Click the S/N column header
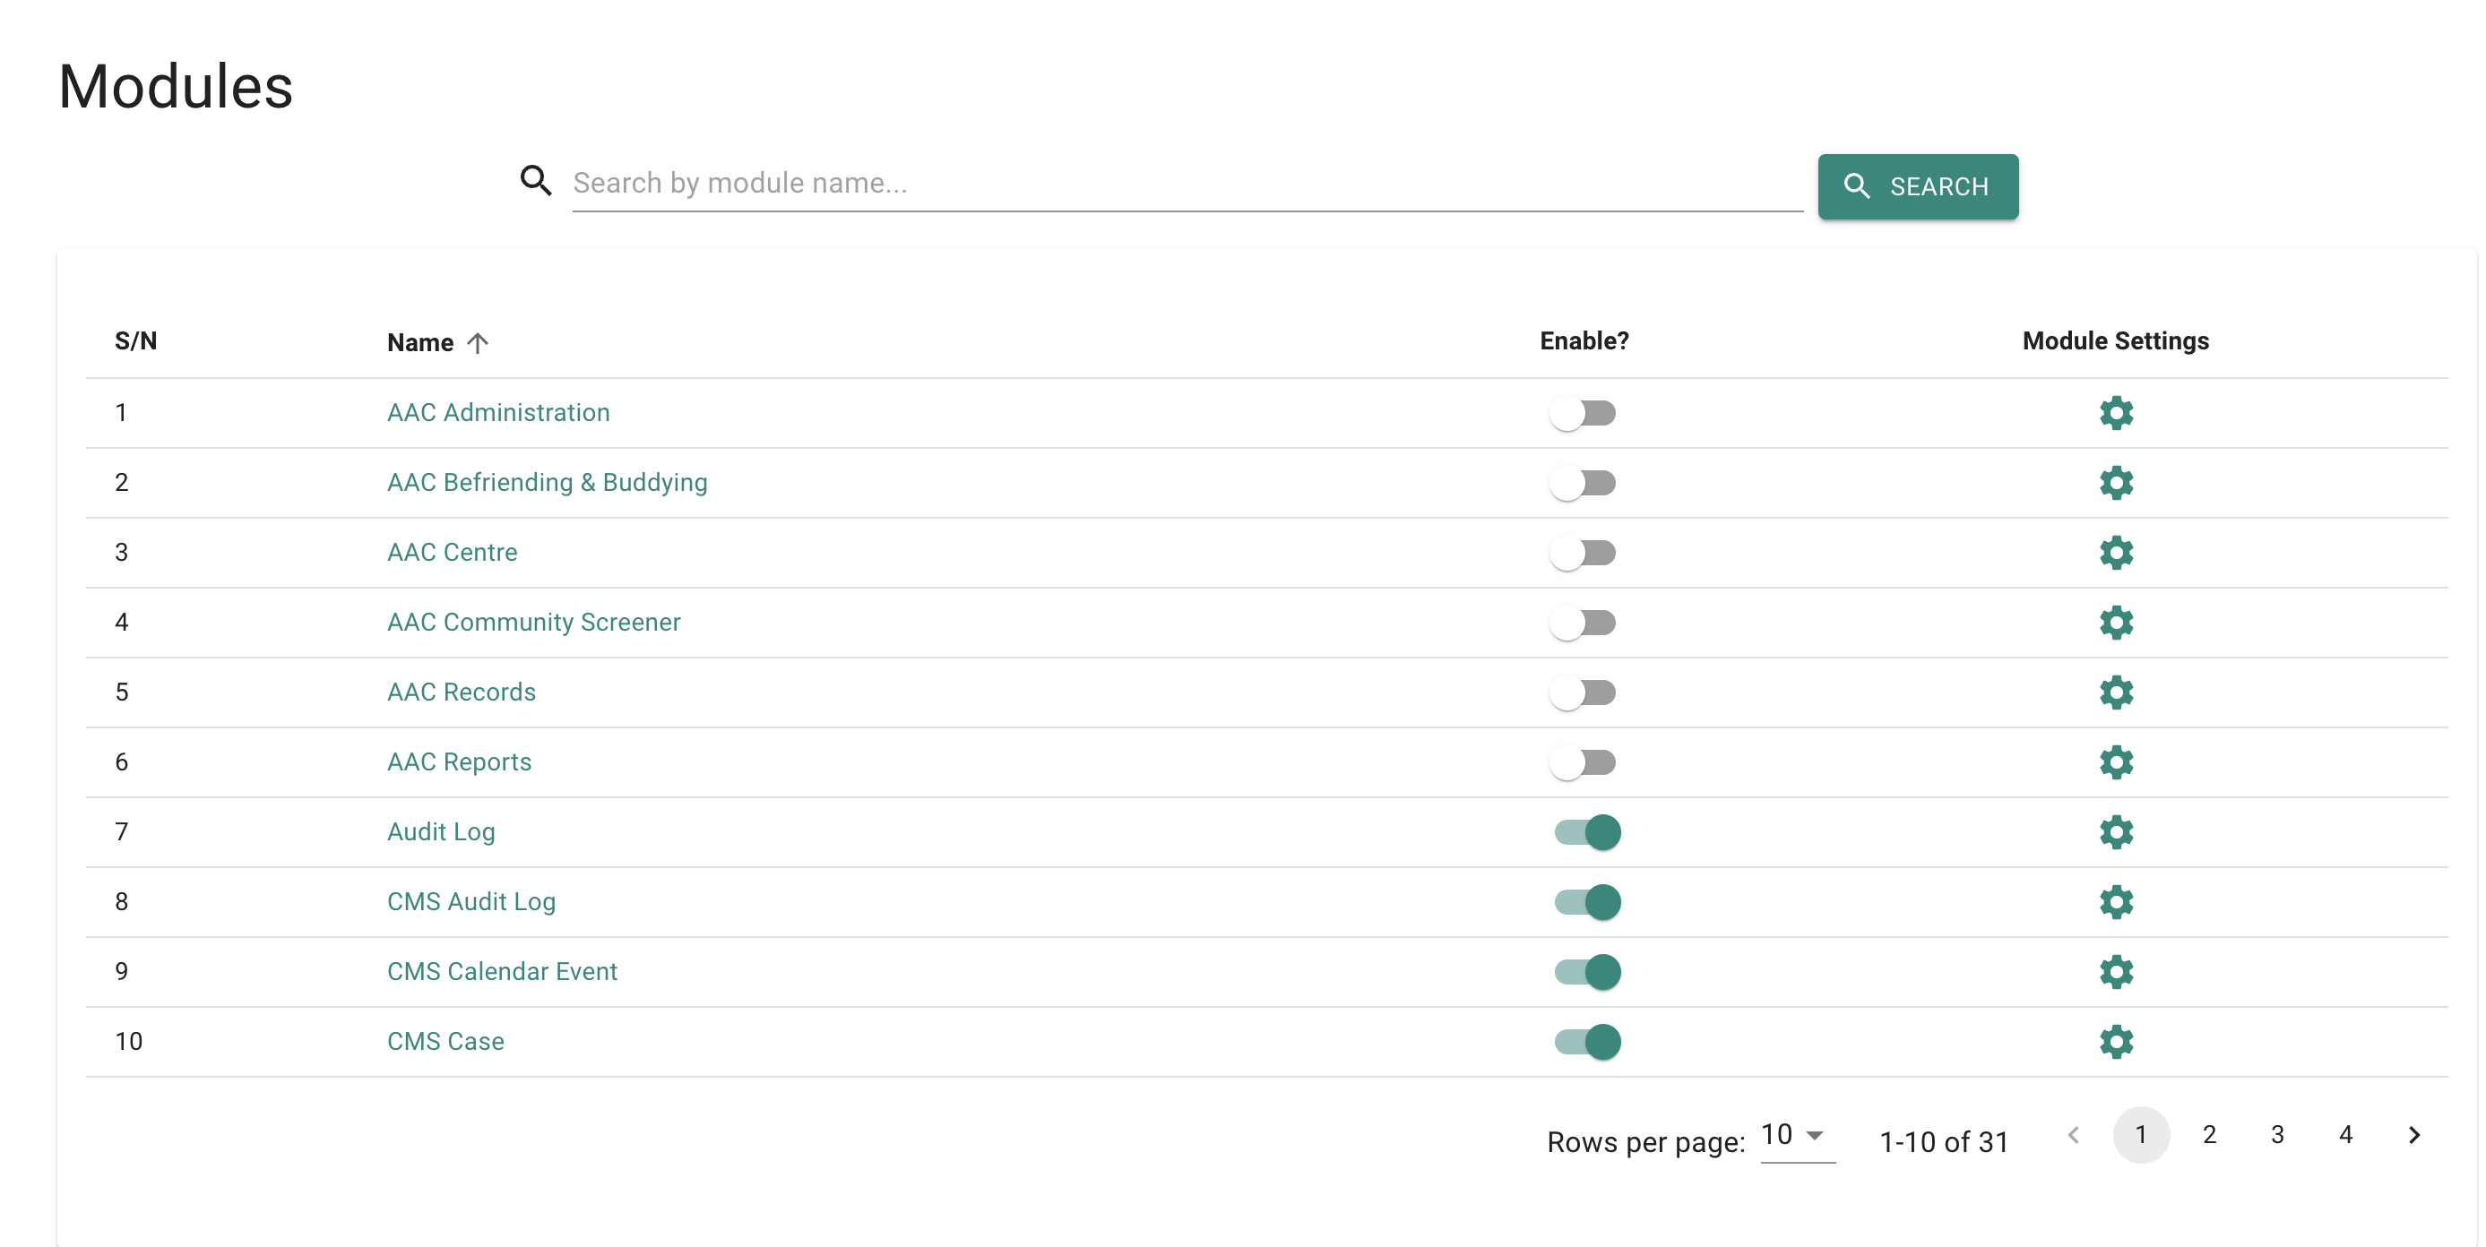Viewport: 2486px width, 1247px height. (136, 341)
